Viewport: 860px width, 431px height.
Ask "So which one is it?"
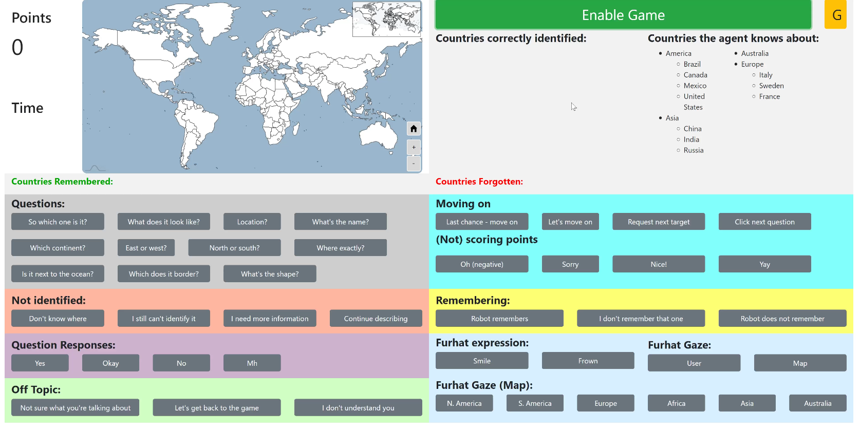click(x=58, y=222)
